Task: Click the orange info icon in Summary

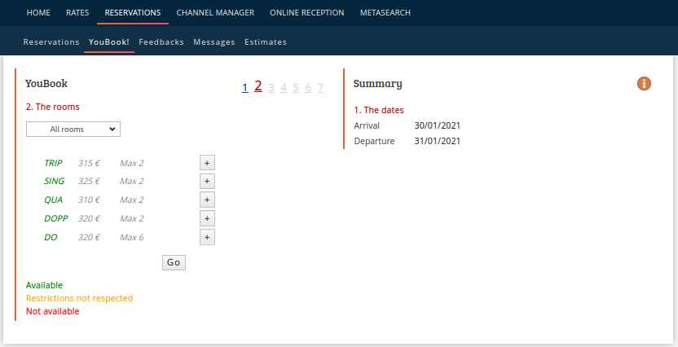Action: click(644, 83)
